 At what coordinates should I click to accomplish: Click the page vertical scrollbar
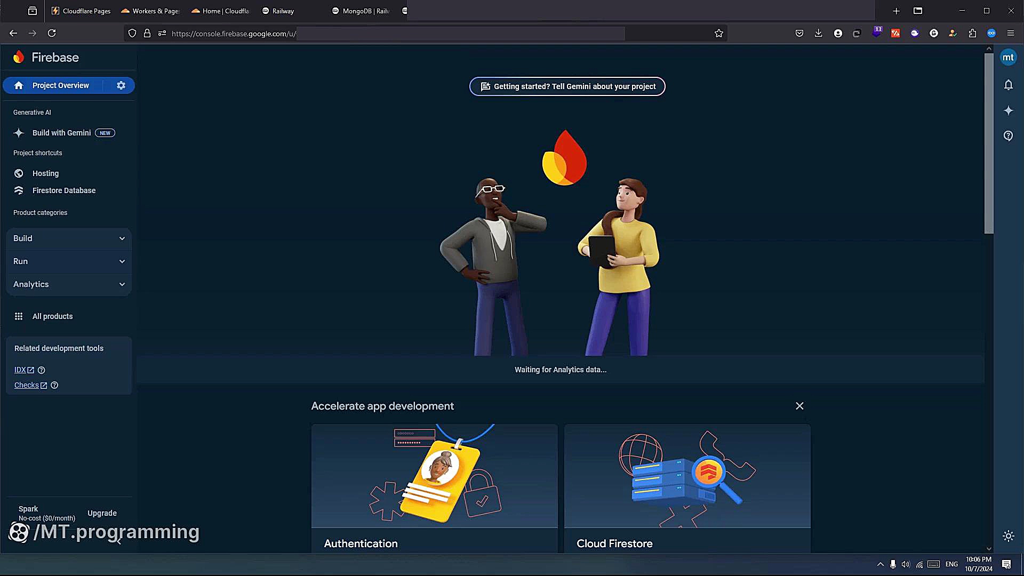click(x=989, y=143)
